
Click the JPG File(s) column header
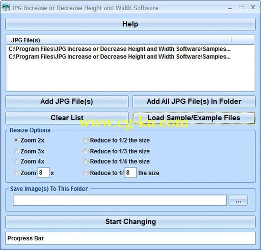tap(119, 40)
